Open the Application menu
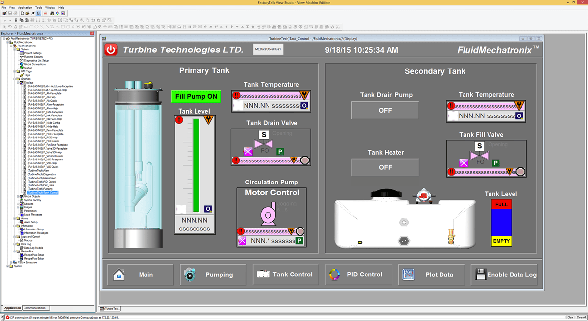The image size is (588, 321). [x=25, y=8]
